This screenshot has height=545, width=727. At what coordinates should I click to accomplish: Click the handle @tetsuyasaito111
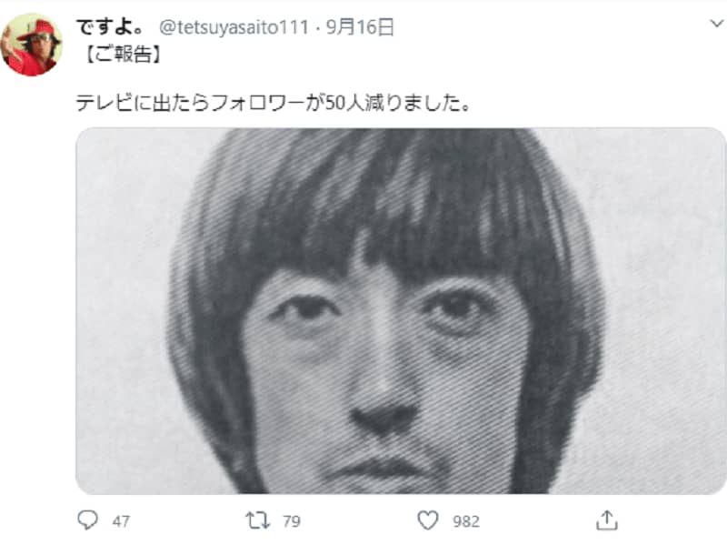234,28
